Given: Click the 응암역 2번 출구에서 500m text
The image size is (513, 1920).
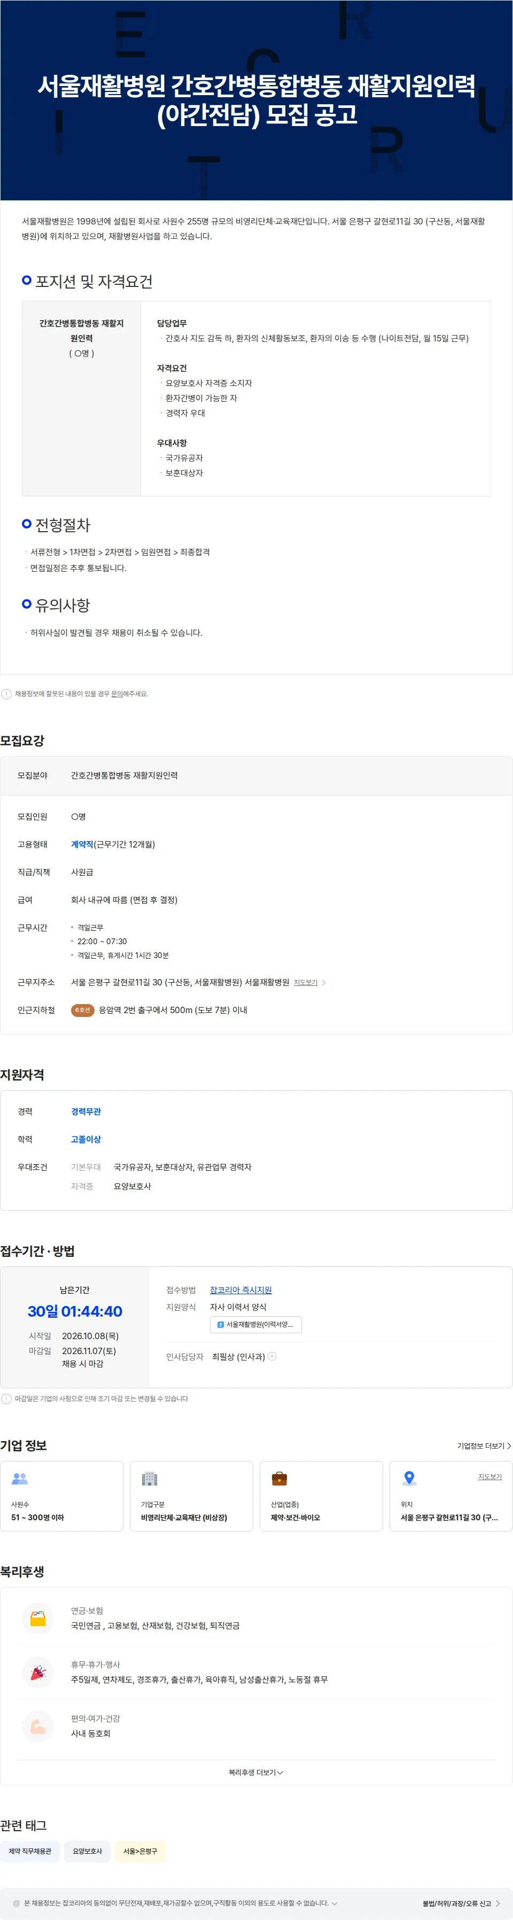Looking at the screenshot, I should tap(173, 1010).
